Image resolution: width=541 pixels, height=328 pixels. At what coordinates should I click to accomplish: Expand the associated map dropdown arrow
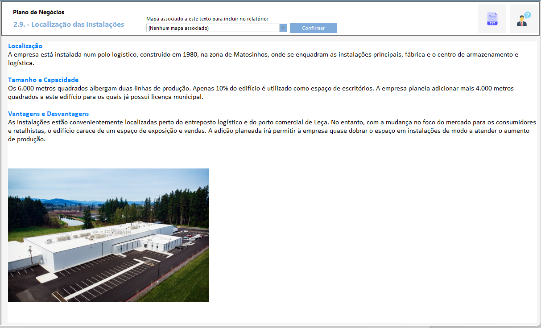point(283,28)
